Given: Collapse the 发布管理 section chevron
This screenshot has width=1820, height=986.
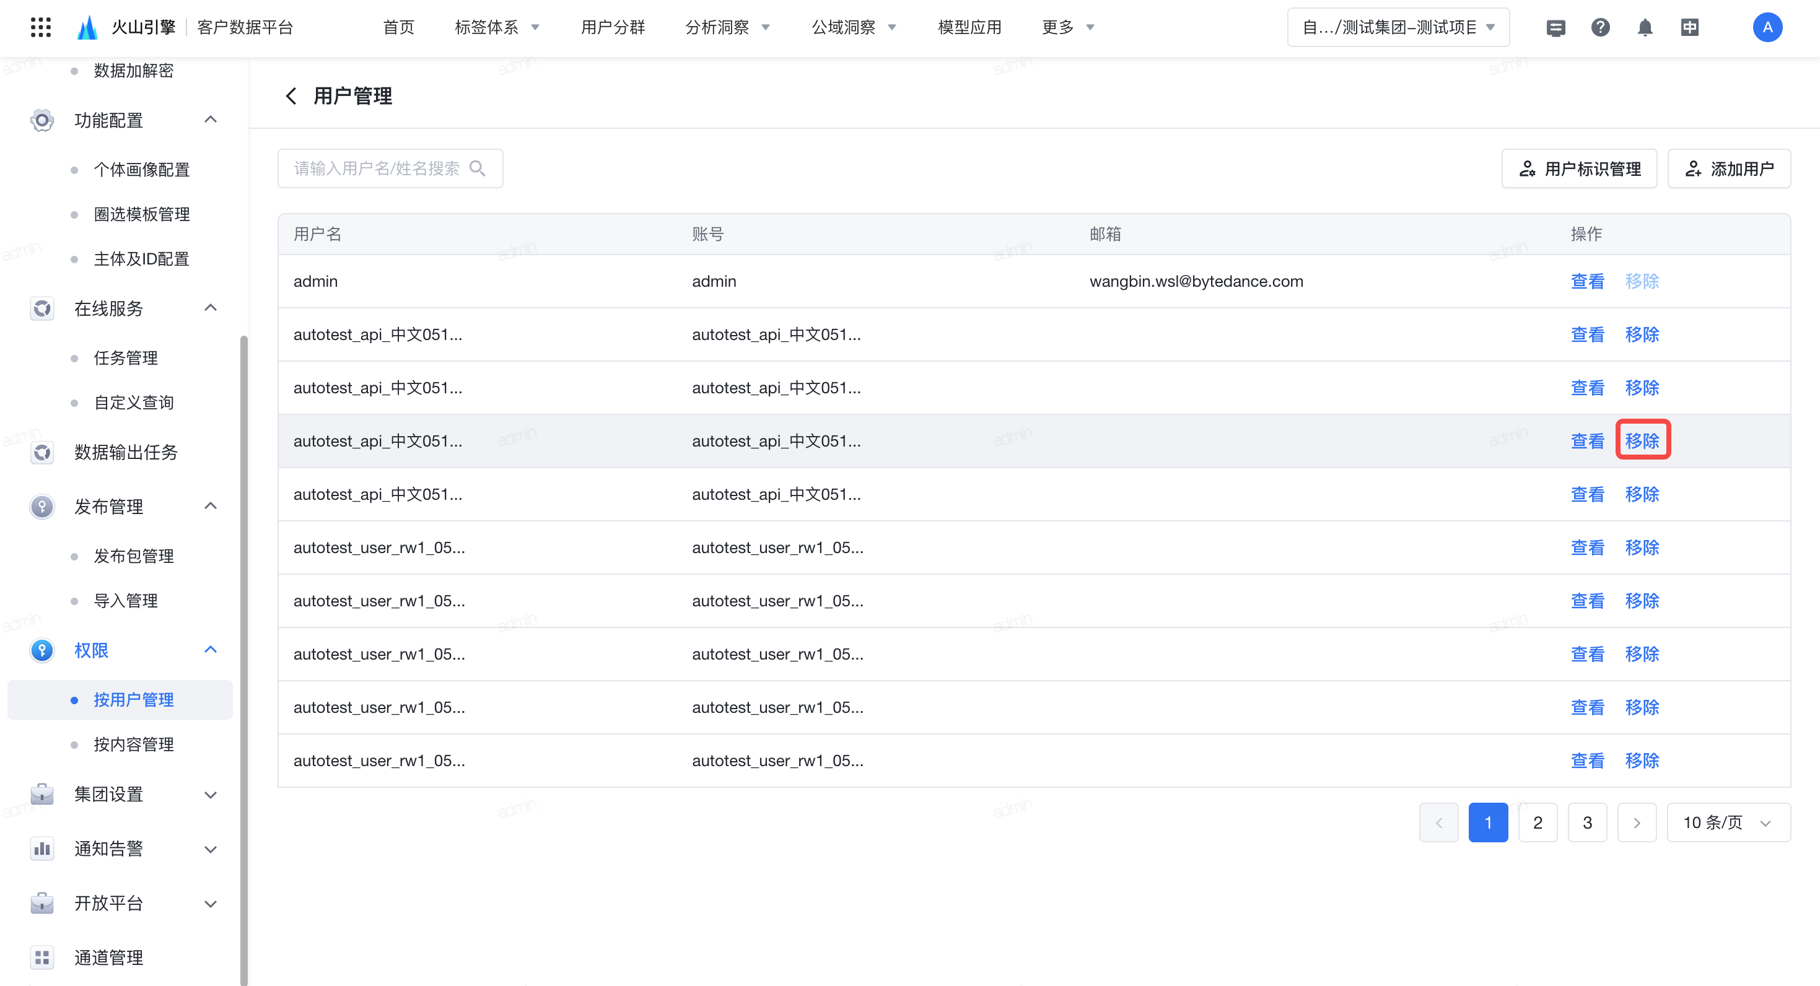Looking at the screenshot, I should [211, 506].
